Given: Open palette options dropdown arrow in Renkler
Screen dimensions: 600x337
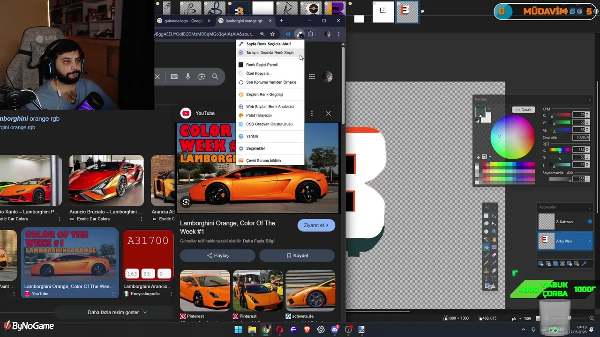Looking at the screenshot, I should pyautogui.click(x=490, y=157).
